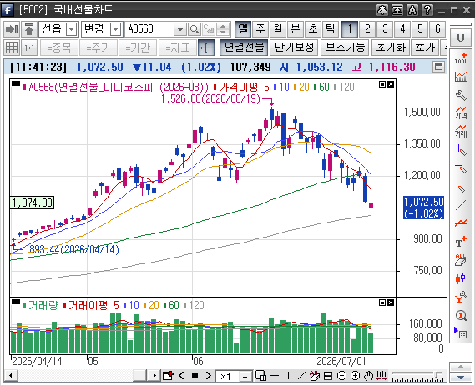Click the symbol code up/down stepper
The image size is (475, 386).
click(223, 29)
